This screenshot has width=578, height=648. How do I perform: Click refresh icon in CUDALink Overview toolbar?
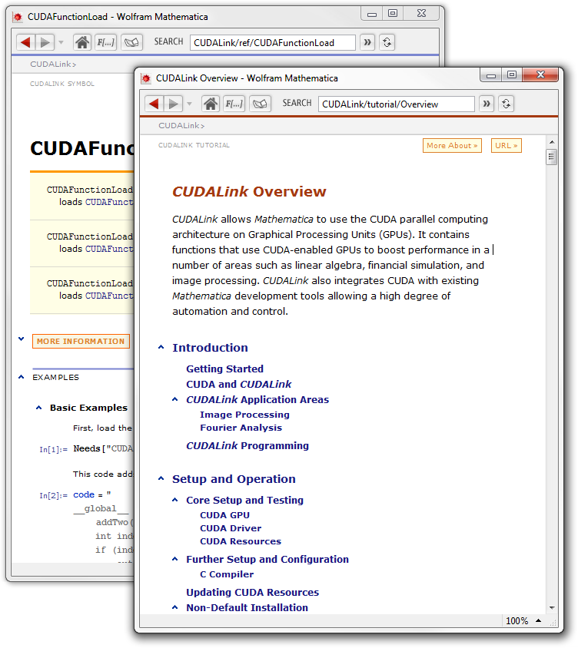point(506,104)
